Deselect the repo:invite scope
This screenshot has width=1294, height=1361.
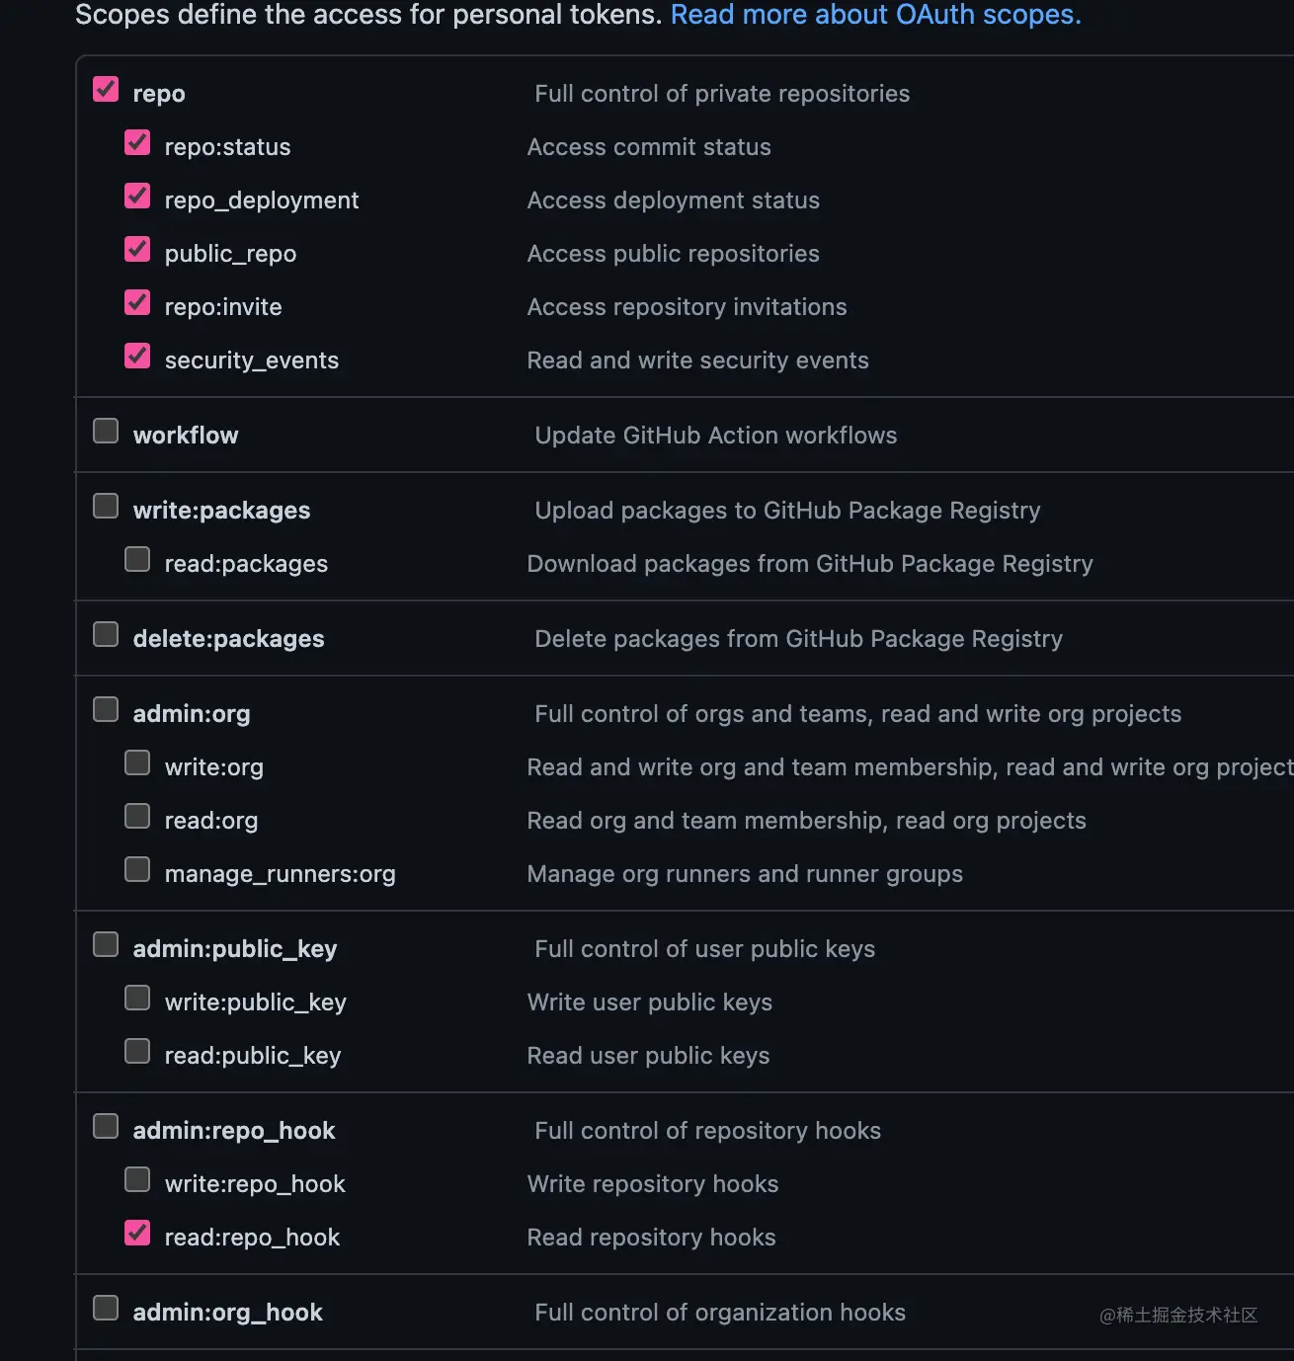[137, 303]
